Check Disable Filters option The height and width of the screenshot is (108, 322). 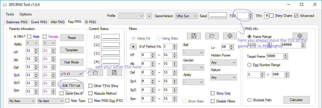pyautogui.click(x=213, y=101)
